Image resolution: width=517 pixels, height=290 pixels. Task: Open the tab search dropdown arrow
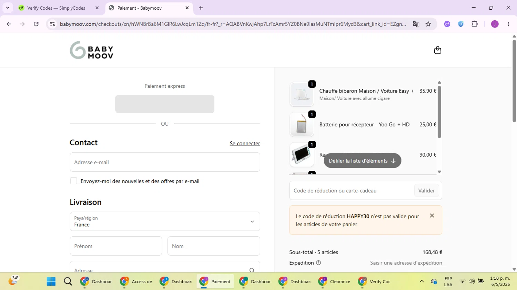coord(8,8)
